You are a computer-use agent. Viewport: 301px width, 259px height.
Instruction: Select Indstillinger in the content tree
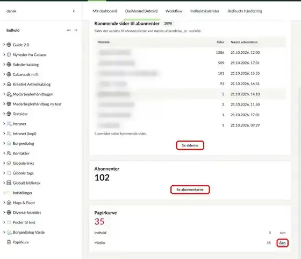point(23,193)
